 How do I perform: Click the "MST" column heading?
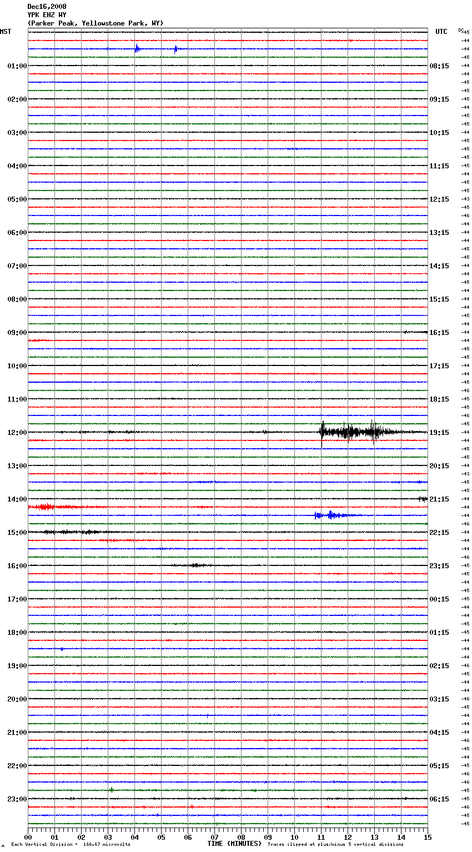(x=6, y=32)
